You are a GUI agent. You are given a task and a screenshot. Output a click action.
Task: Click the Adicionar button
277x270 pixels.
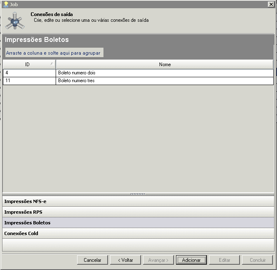(191, 260)
